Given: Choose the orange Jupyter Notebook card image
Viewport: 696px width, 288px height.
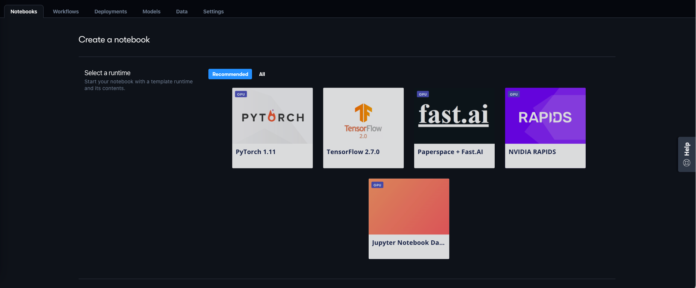Looking at the screenshot, I should pyautogui.click(x=409, y=207).
